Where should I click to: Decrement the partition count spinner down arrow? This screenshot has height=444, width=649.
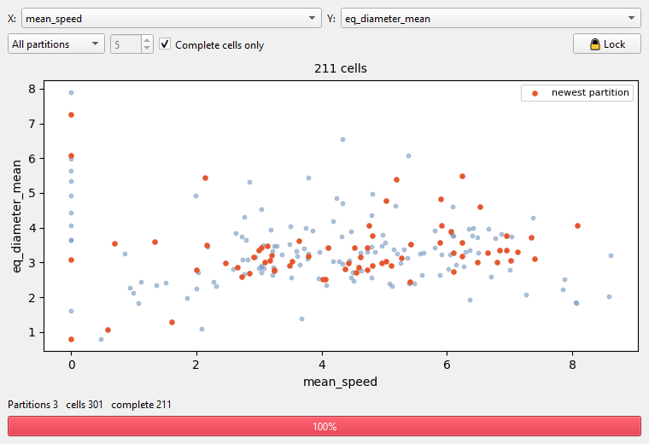click(x=147, y=48)
